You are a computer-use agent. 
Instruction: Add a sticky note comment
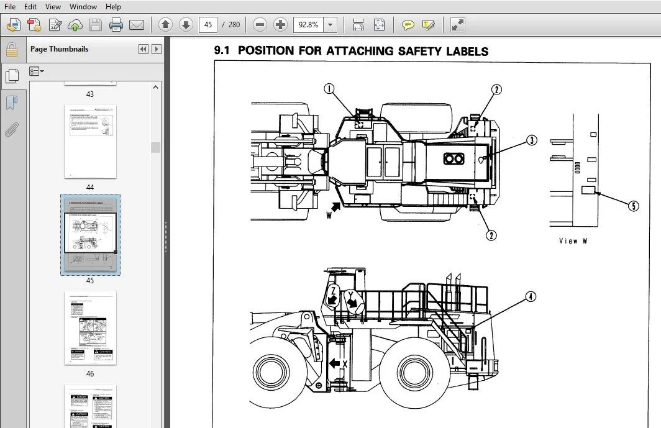tap(408, 25)
